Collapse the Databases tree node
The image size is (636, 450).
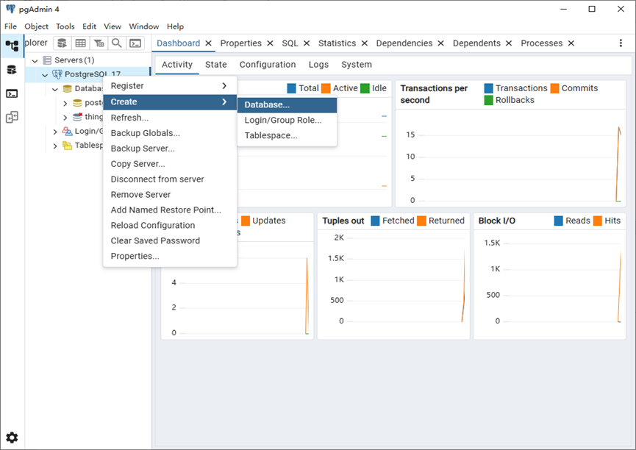point(55,89)
